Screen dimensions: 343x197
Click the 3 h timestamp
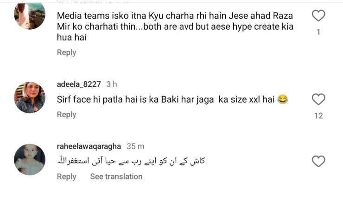pyautogui.click(x=111, y=84)
